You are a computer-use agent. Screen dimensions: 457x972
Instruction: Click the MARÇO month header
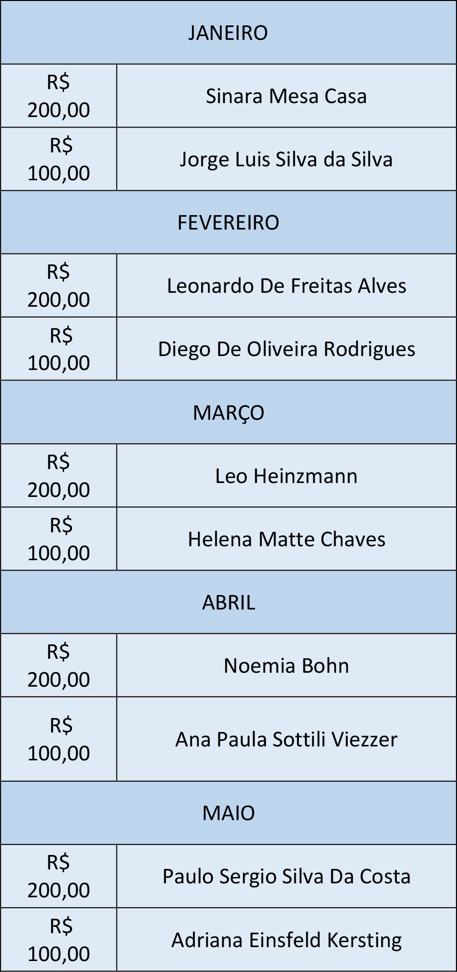point(228,413)
